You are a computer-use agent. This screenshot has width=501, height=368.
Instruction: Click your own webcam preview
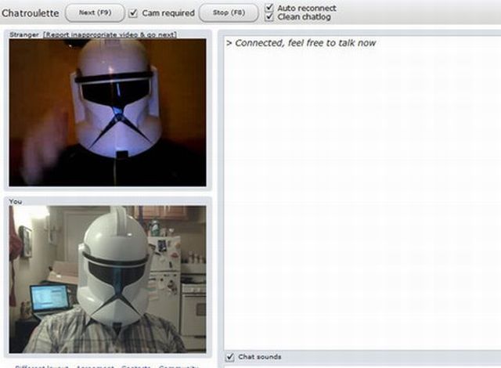coord(108,280)
